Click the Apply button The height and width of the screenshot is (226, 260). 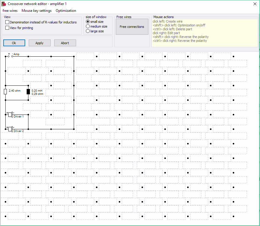pyautogui.click(x=39, y=43)
